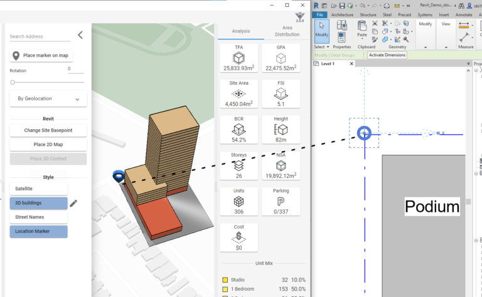The image size is (482, 297).
Task: Click the Paste clipboard icon
Action: coord(361,26)
